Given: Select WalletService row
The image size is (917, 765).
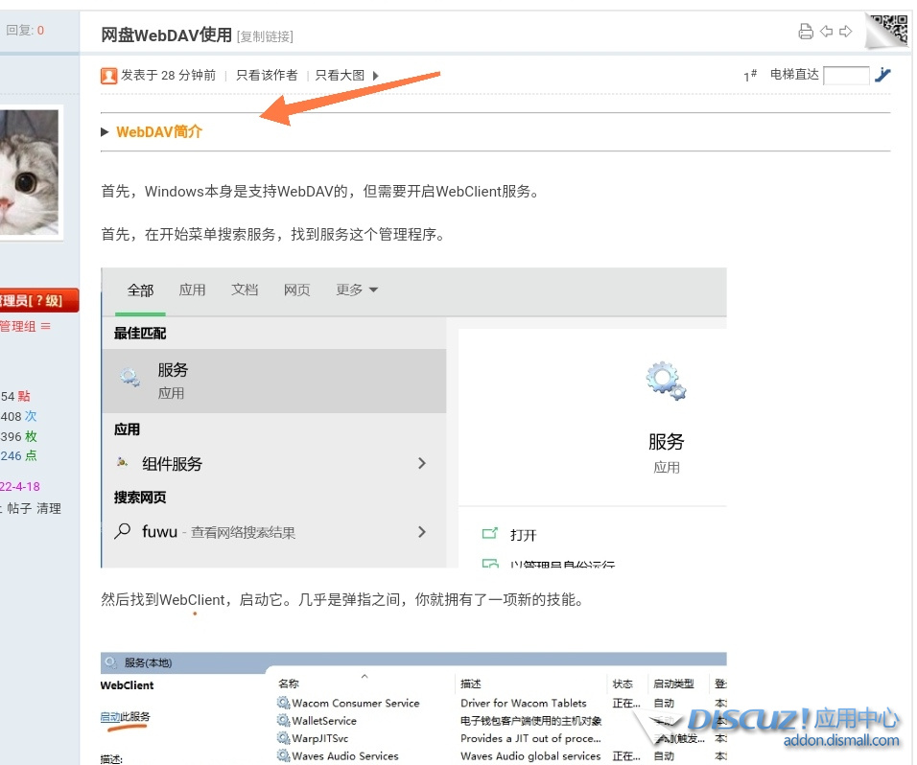Looking at the screenshot, I should 502,721.
